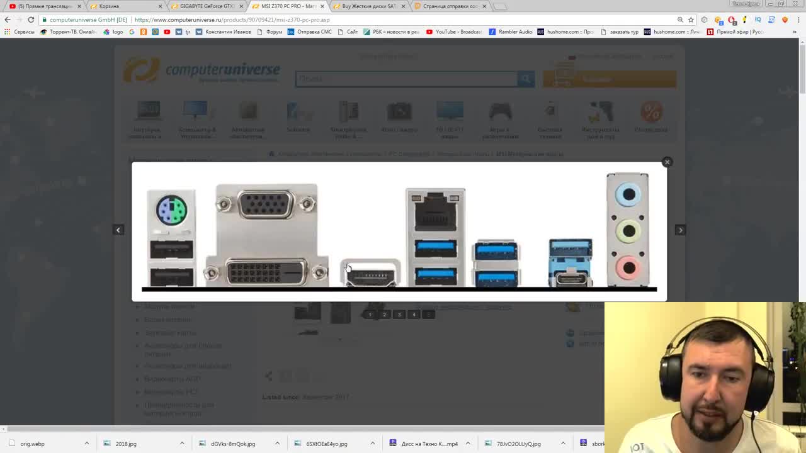The width and height of the screenshot is (806, 453).
Task: Open the zoom magnifier icon in address bar
Action: (680, 20)
